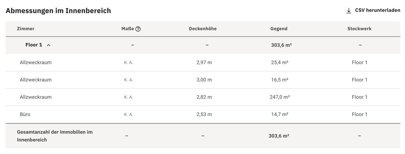
Task: Click the 25,4 m² area value
Action: click(x=280, y=62)
